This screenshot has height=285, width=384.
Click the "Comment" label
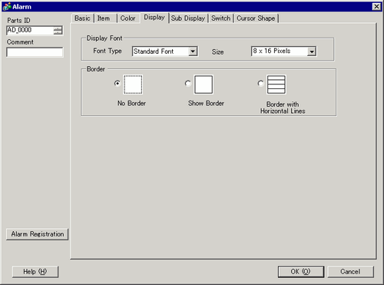pyautogui.click(x=20, y=42)
